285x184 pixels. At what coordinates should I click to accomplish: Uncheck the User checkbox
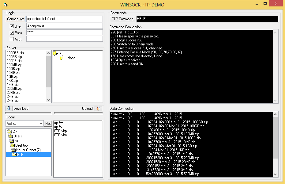[x=12, y=26]
